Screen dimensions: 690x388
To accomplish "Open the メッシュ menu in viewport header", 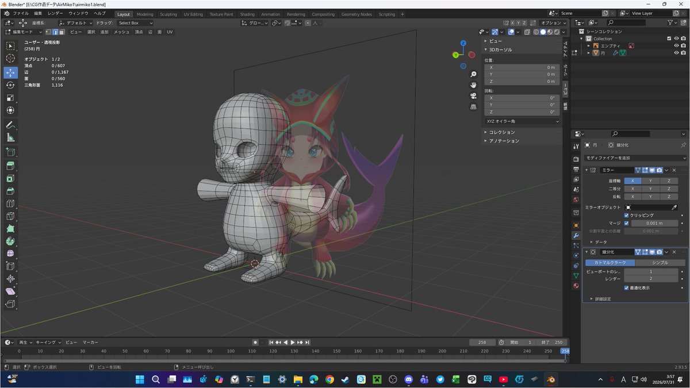I will 121,32.
